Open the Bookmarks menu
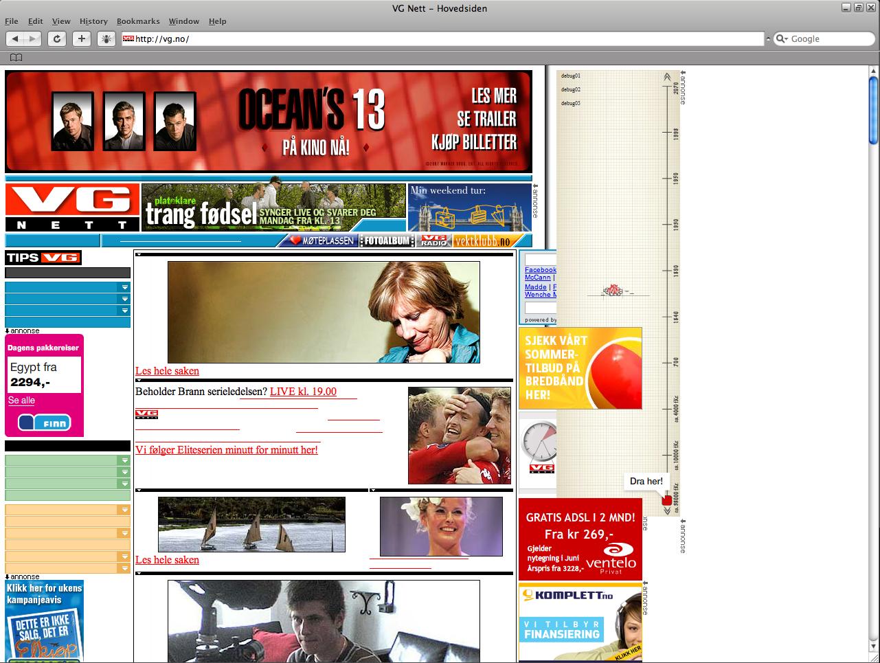 pyautogui.click(x=138, y=21)
